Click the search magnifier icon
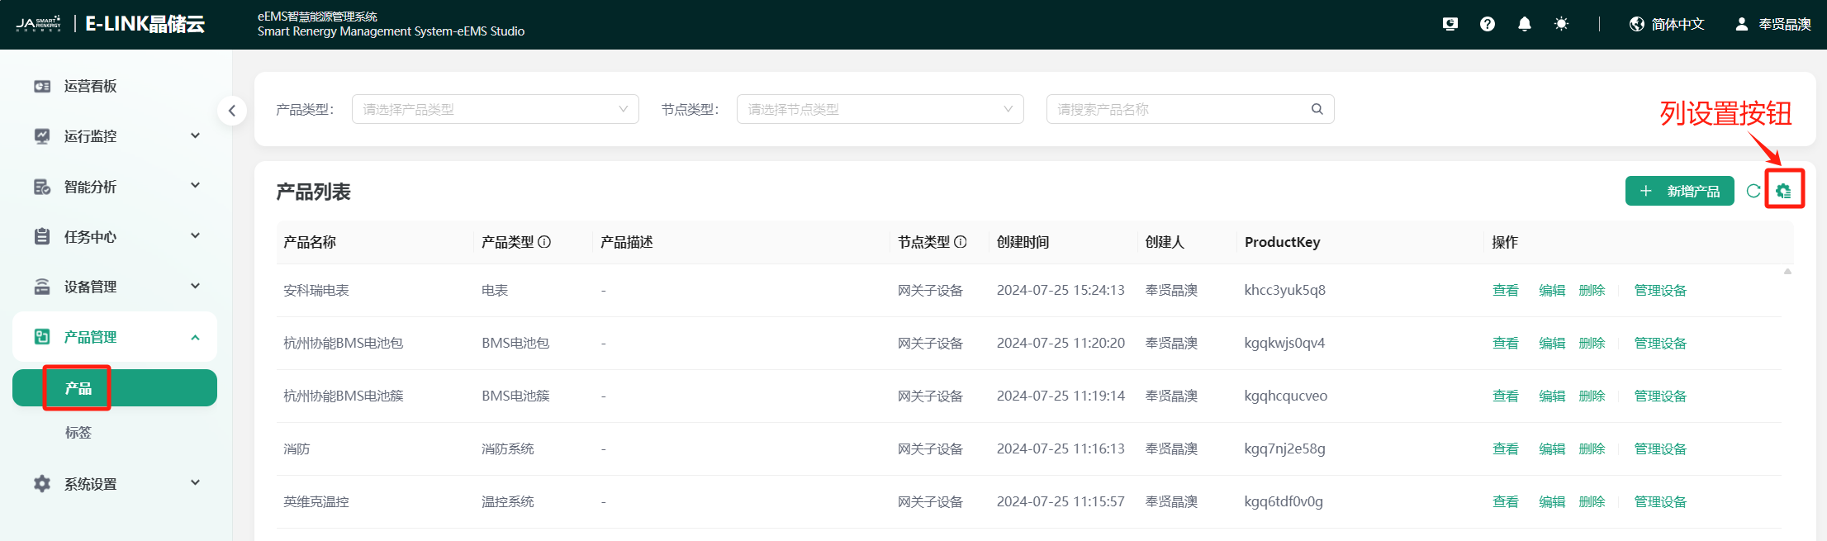The image size is (1827, 541). tap(1317, 109)
